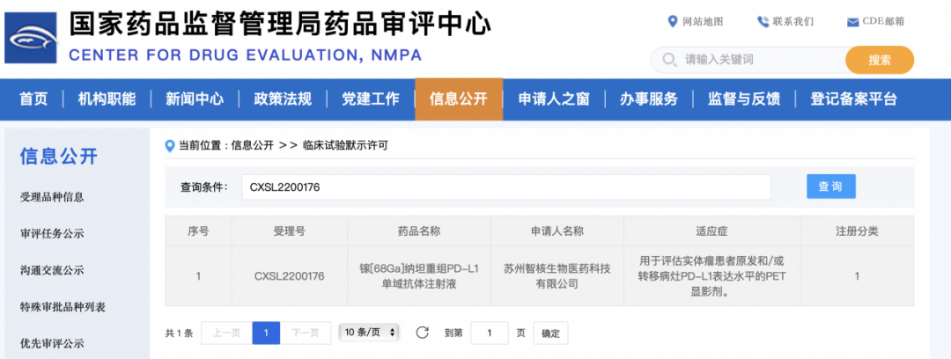Click the 注册分类 column header

coord(857,231)
